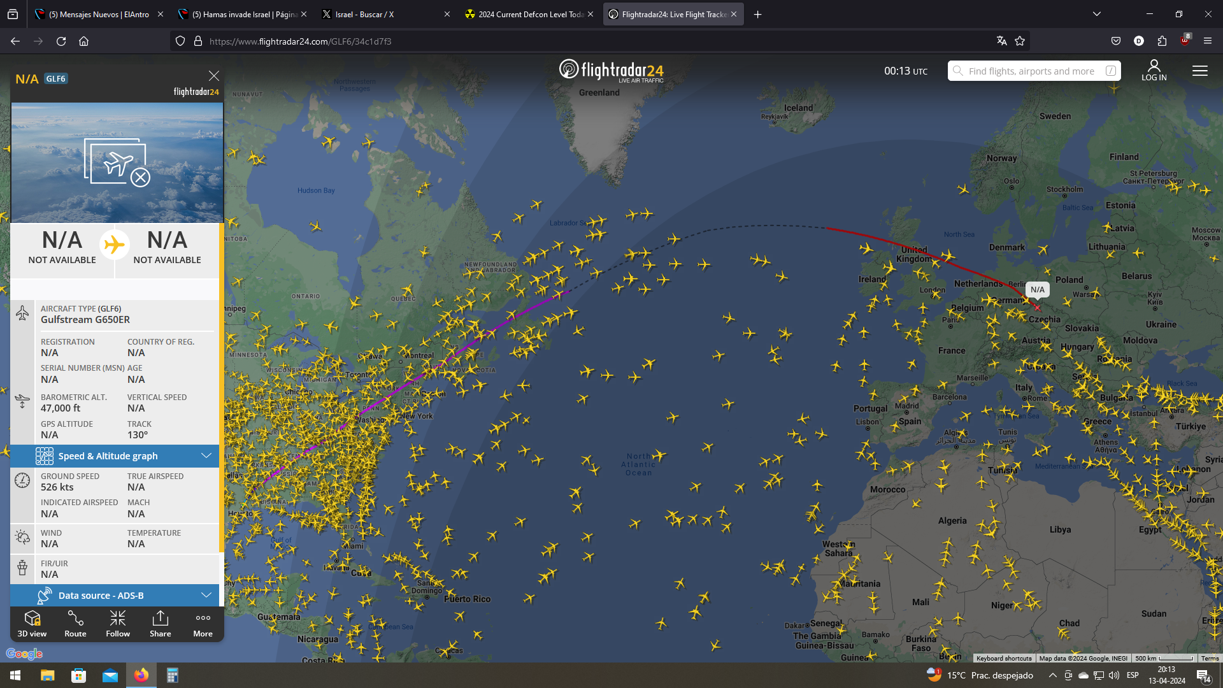Open the 3D view of the flight
The height and width of the screenshot is (688, 1223).
coord(32,624)
